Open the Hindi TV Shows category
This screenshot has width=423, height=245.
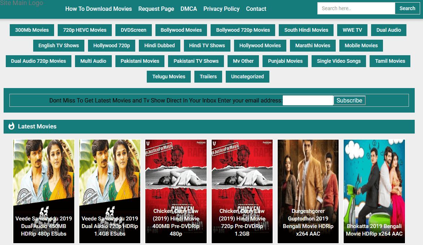(x=207, y=45)
